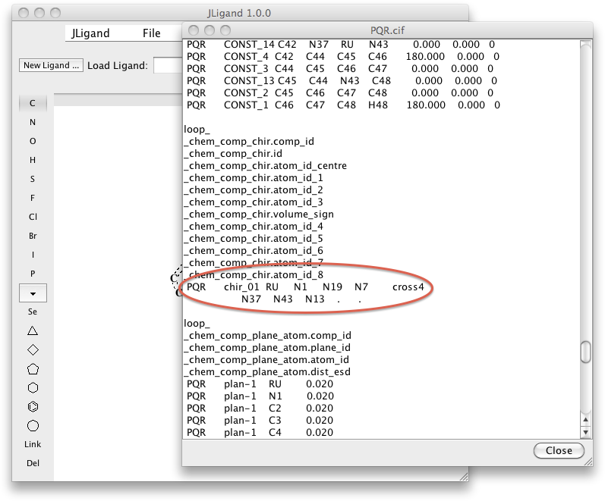Select the large circle ring tool
The image size is (605, 501).
coord(33,426)
